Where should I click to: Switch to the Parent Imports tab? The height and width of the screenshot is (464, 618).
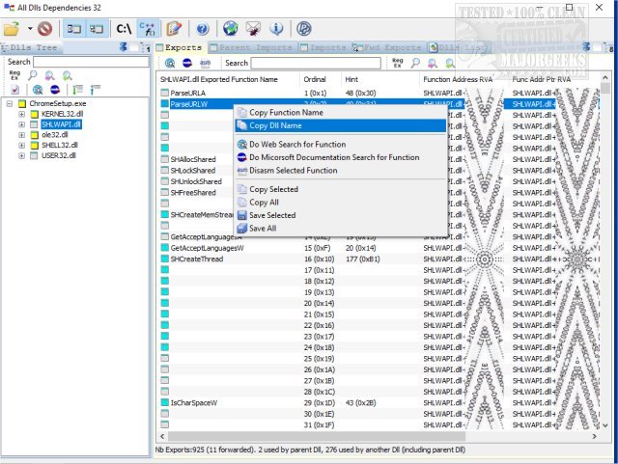click(253, 46)
